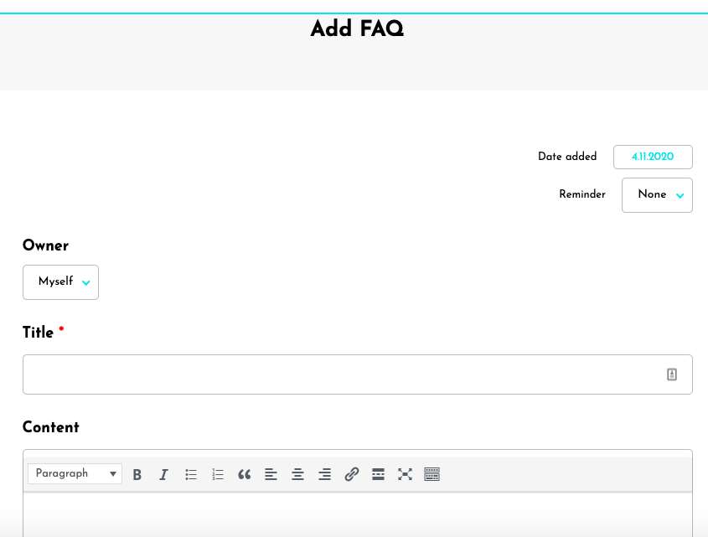Align text to the right
Image resolution: width=708 pixels, height=537 pixels.
tap(324, 474)
